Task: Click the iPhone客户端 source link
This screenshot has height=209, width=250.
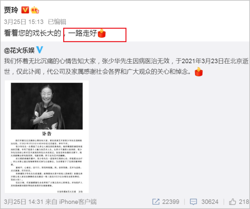Action: tap(78, 202)
